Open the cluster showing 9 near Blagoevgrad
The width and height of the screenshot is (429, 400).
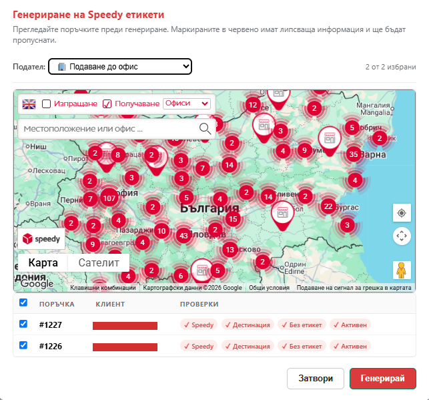tap(93, 244)
